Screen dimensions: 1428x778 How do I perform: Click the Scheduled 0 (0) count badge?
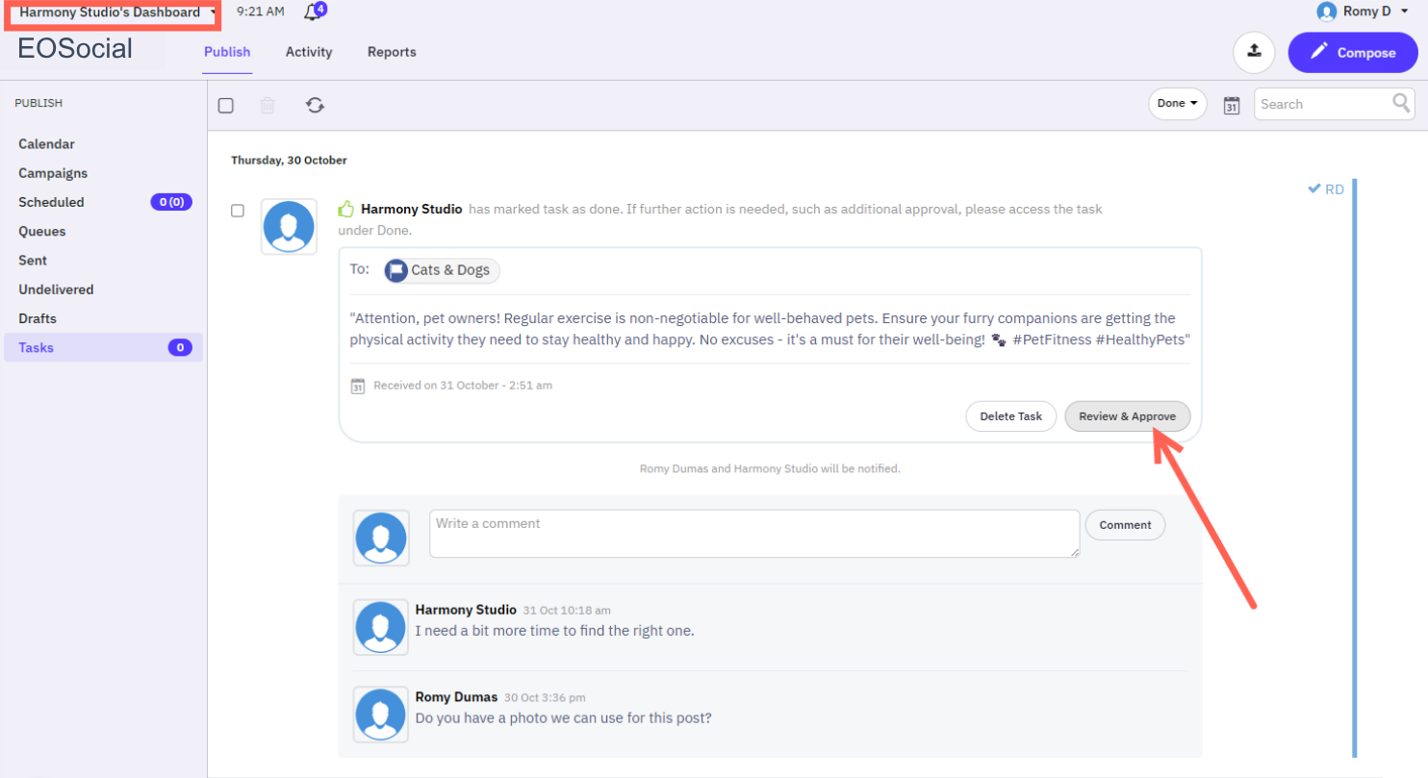pos(171,202)
